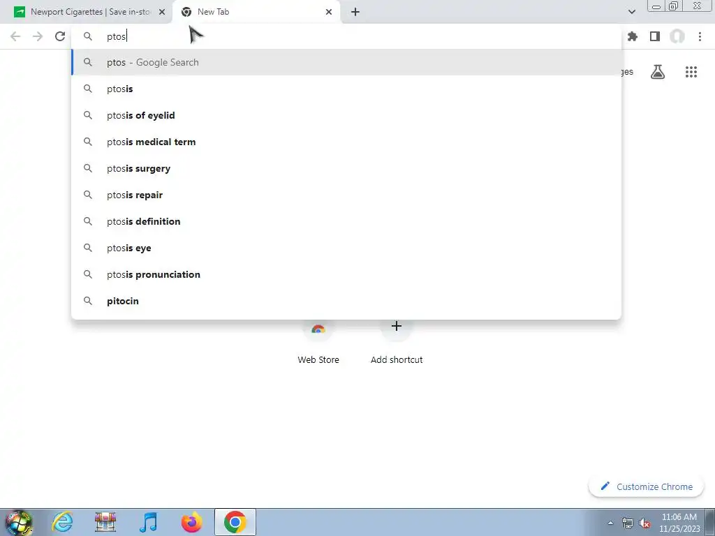The image size is (715, 536).
Task: Launch Internet Explorer from the taskbar
Action: [62, 522]
